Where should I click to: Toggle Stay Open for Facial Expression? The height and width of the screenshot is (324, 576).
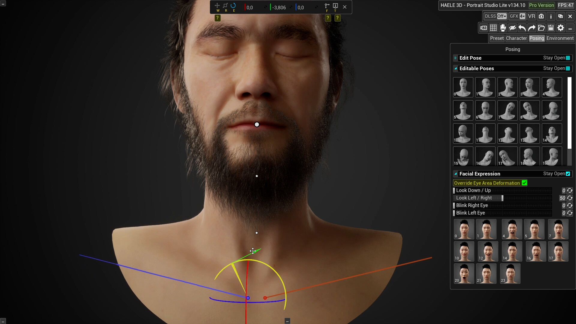pyautogui.click(x=568, y=174)
